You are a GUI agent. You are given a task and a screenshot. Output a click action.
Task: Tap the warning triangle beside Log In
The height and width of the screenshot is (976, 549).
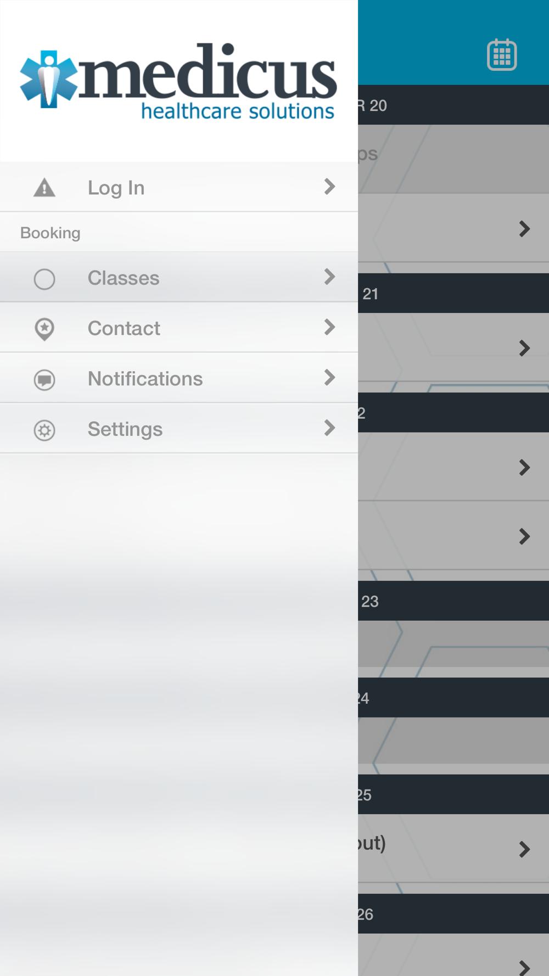pyautogui.click(x=44, y=188)
